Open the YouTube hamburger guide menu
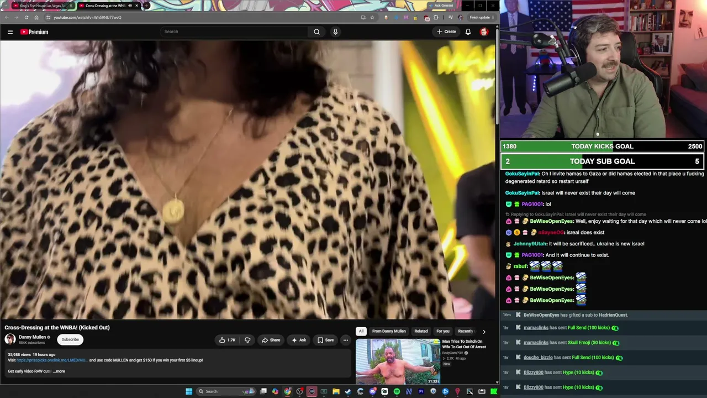This screenshot has height=398, width=707. [10, 32]
